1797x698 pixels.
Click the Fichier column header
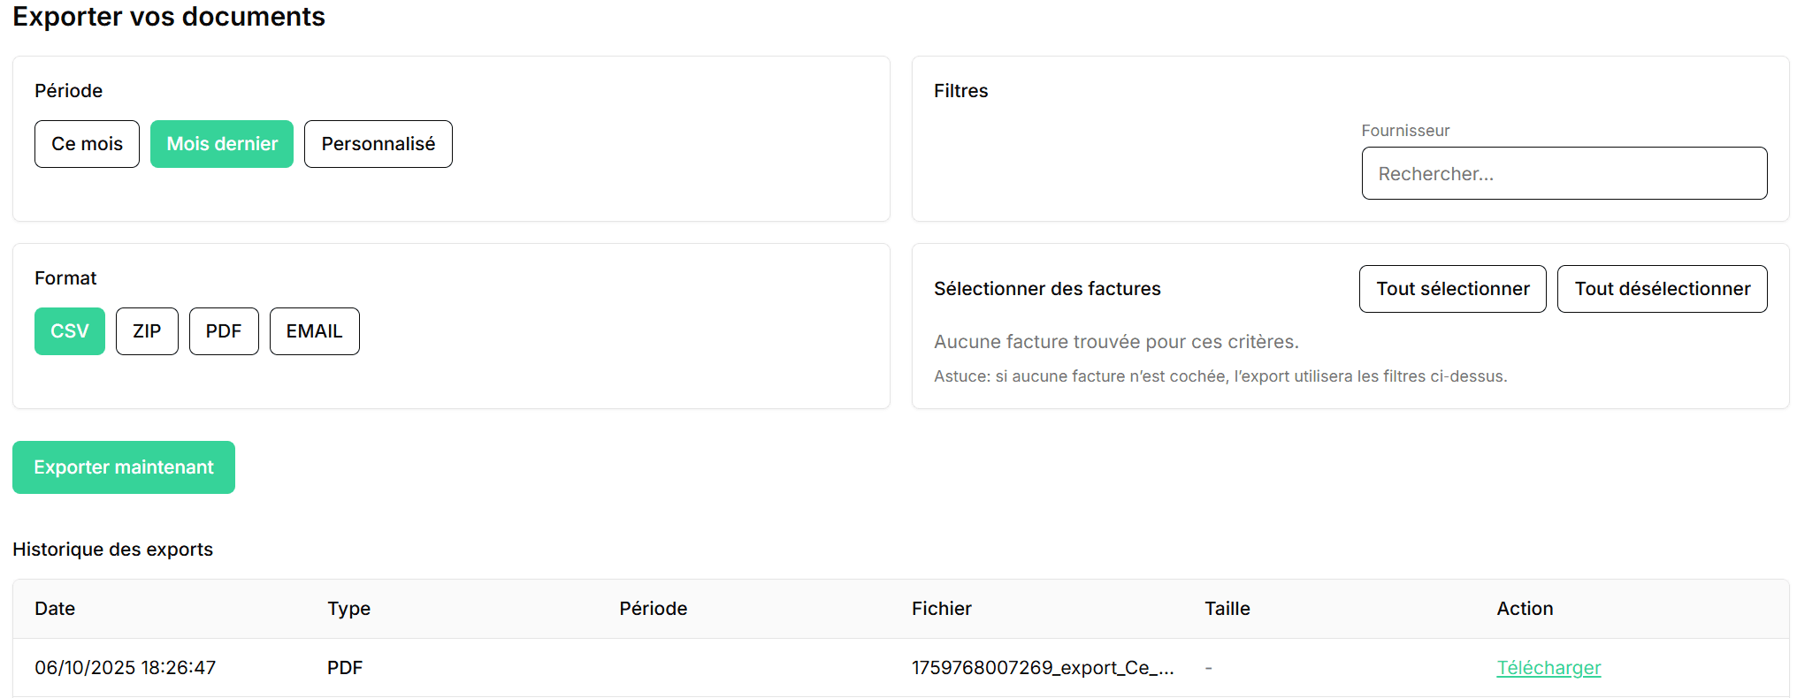coord(942,609)
